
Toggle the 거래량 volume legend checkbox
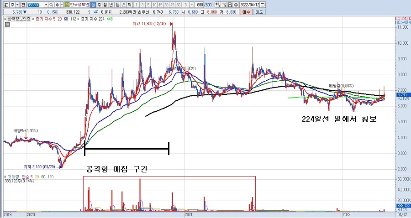click(5, 176)
